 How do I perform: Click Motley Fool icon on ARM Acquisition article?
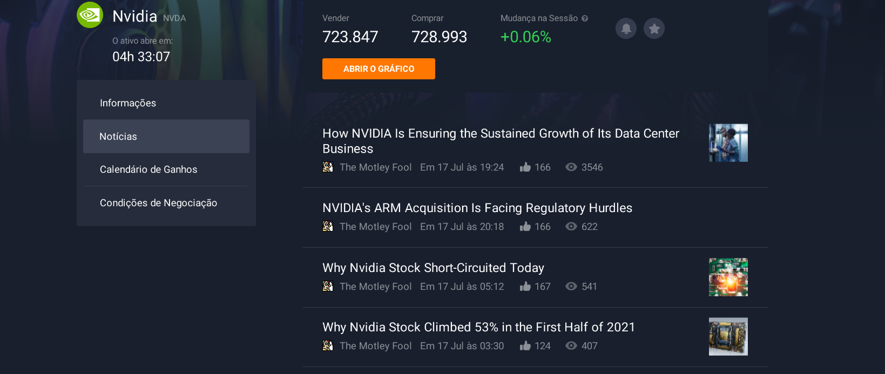[x=328, y=226]
